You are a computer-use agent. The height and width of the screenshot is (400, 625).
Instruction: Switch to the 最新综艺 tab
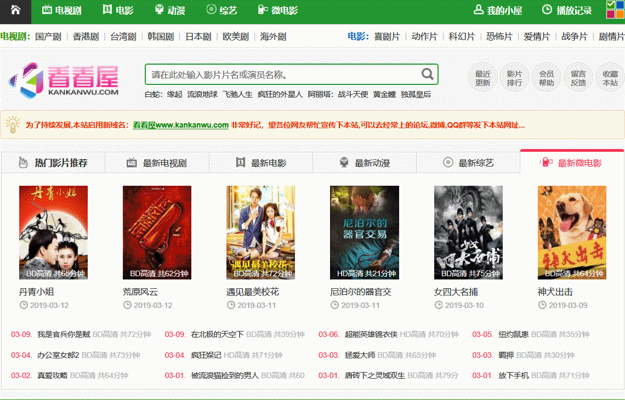point(468,163)
